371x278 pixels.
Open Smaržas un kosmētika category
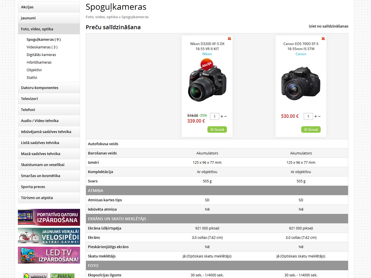[x=49, y=176]
